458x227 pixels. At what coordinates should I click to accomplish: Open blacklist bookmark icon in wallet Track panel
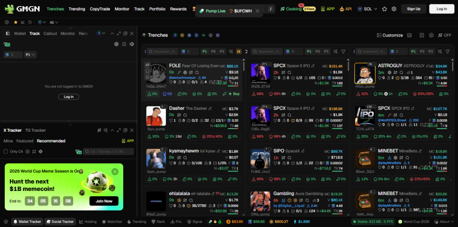coord(124,44)
